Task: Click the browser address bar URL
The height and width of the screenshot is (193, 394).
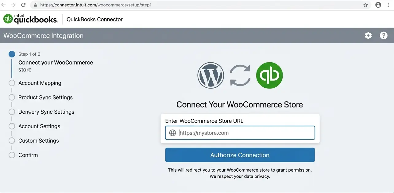Action: (96, 5)
